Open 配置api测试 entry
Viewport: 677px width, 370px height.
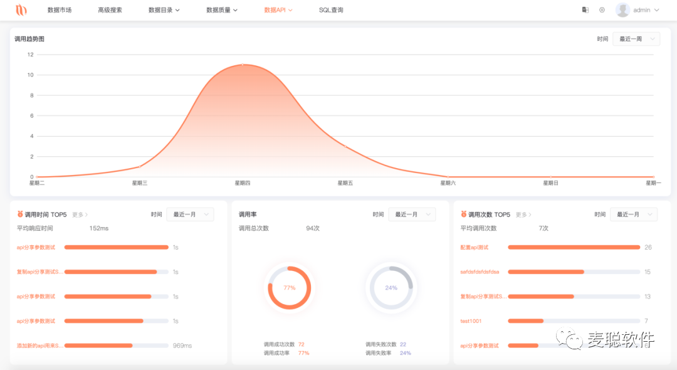(x=474, y=247)
